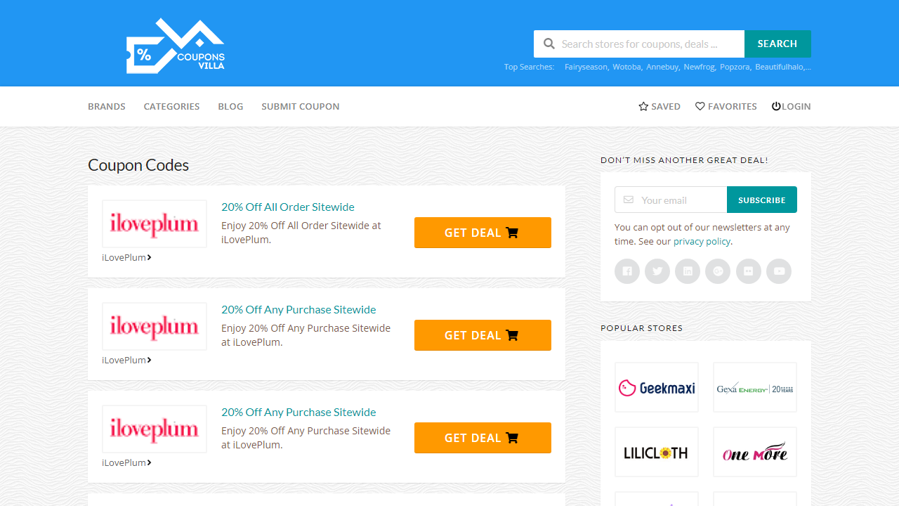
Task: Open the privacy policy link
Action: [x=702, y=242]
